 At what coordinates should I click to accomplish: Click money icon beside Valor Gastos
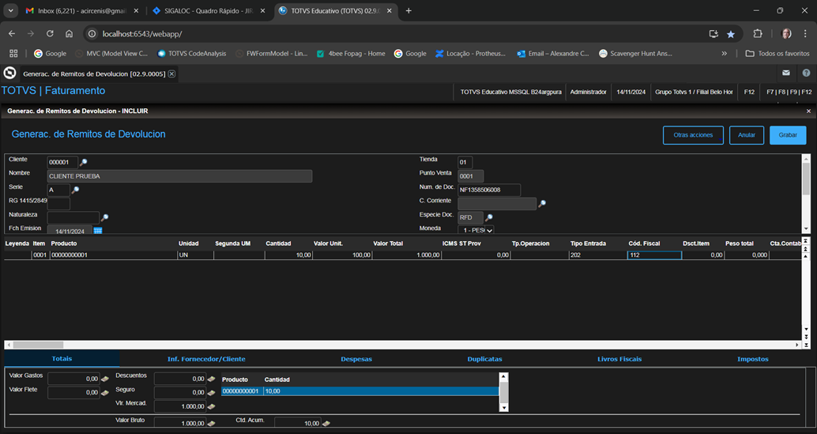[105, 379]
